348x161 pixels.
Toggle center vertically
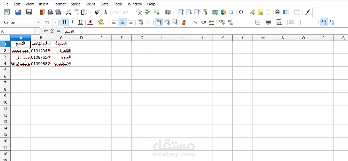pos(167,22)
